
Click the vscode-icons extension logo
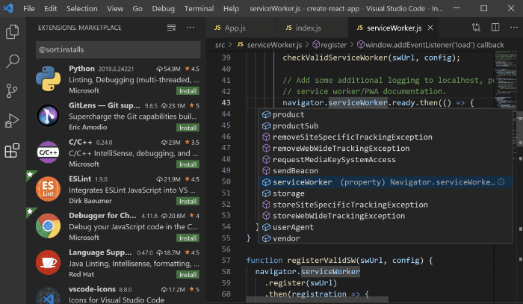[49, 296]
